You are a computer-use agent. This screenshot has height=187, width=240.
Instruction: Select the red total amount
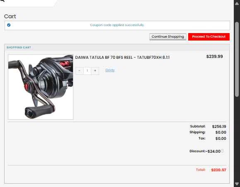point(218,170)
